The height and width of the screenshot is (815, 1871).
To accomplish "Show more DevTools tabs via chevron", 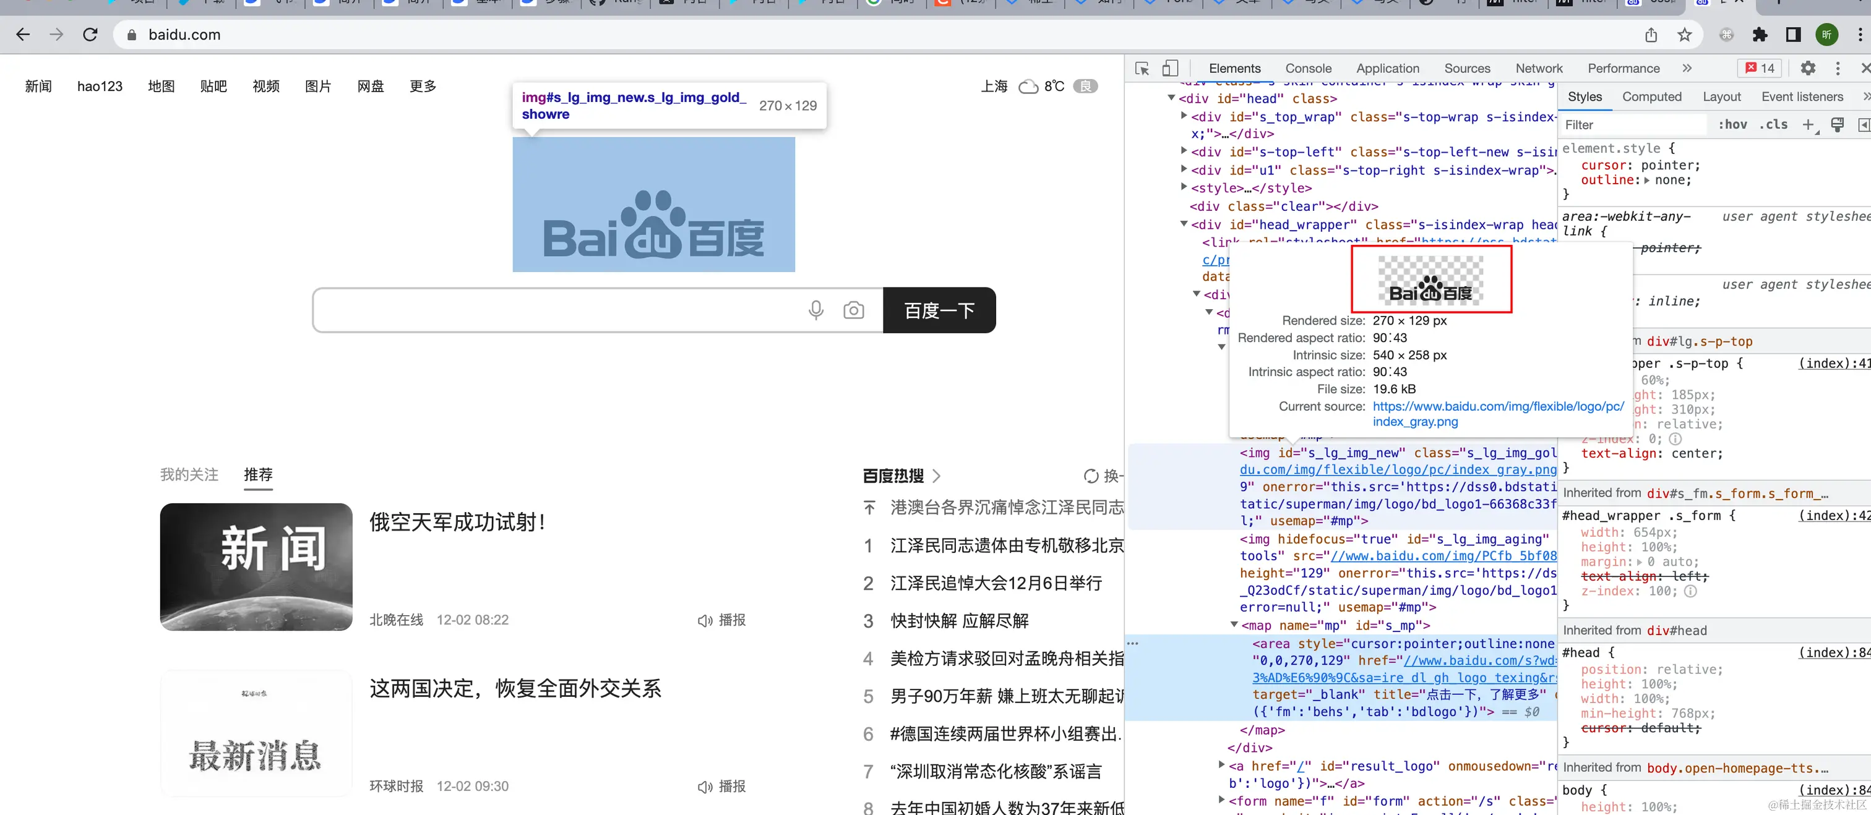I will pos(1687,68).
